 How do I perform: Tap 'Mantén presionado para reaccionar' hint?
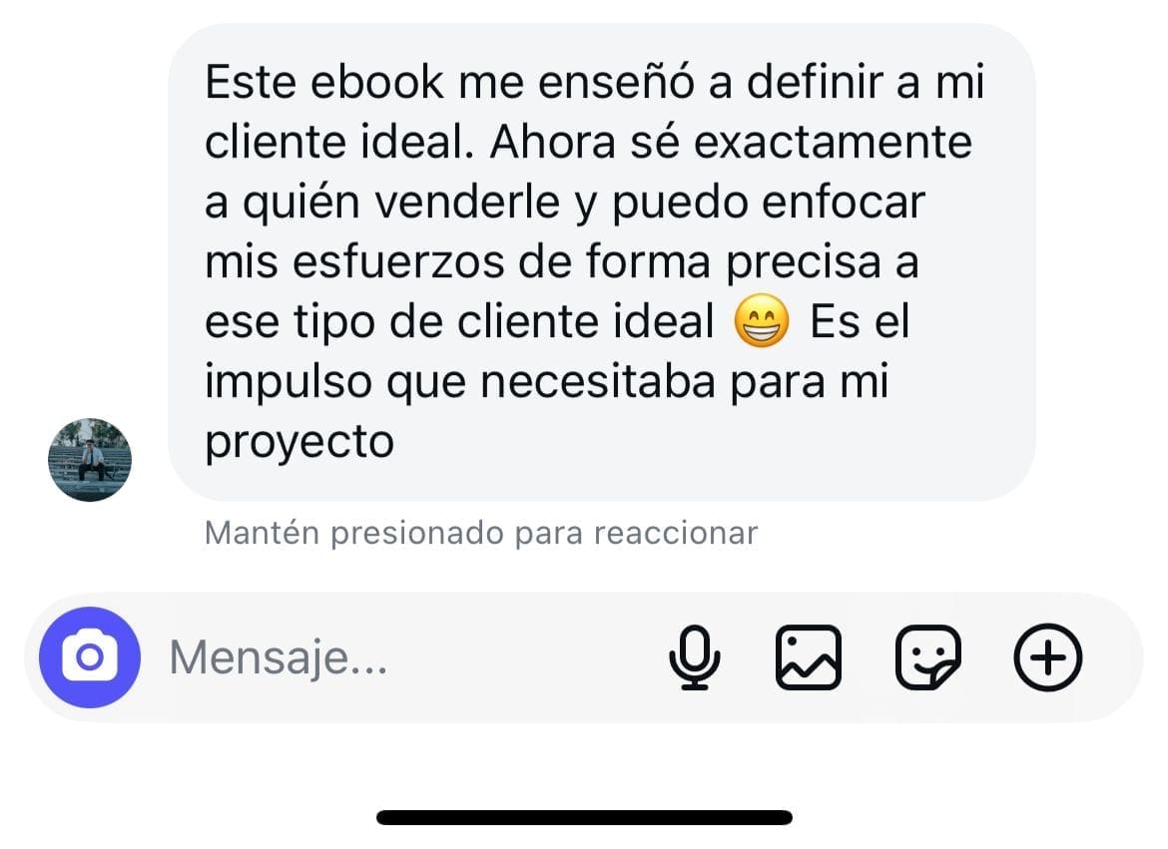[481, 533]
